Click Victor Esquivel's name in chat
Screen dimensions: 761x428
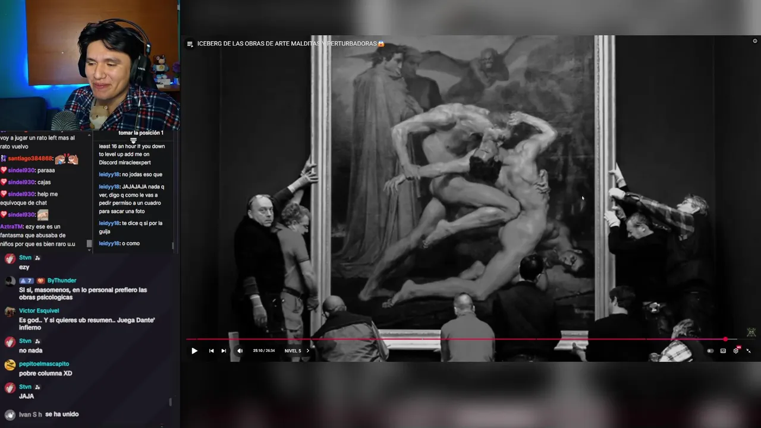(x=39, y=311)
